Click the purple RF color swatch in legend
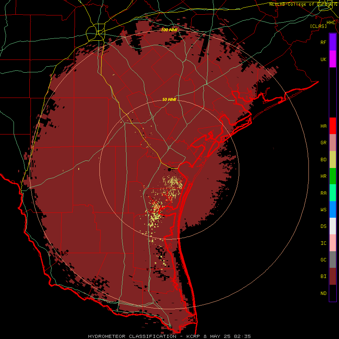Viewport: 339px width, 339px height. pyautogui.click(x=333, y=42)
